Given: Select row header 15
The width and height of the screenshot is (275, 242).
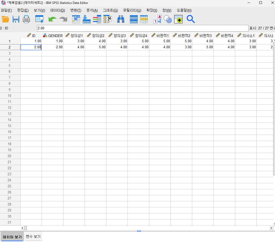Looking at the screenshot, I should point(10,126).
